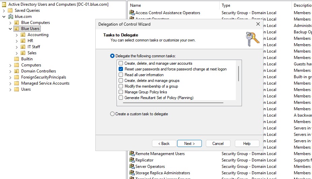This screenshot has width=312, height=179.
Task: Expand the Users container node
Action: [10, 90]
